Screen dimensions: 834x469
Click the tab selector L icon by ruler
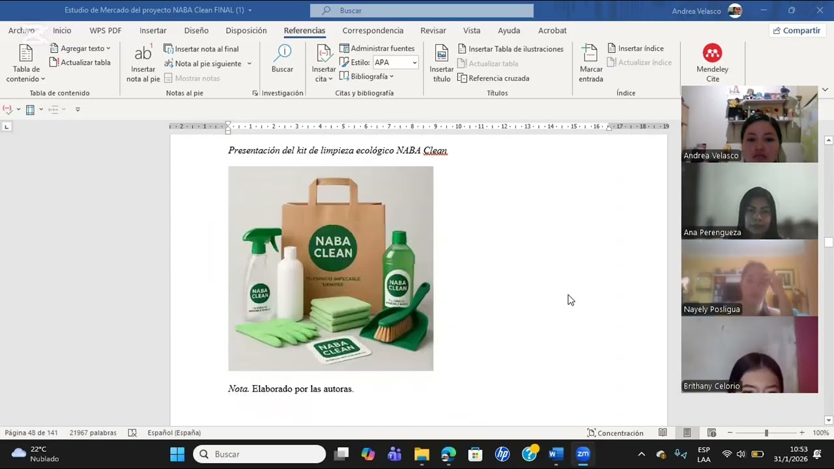[x=7, y=126]
